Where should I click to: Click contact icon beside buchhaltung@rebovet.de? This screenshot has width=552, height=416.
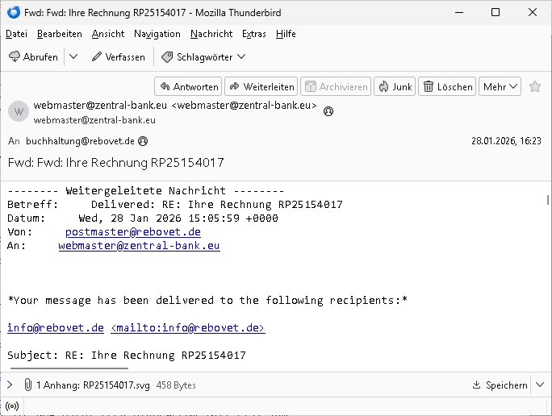click(x=144, y=140)
